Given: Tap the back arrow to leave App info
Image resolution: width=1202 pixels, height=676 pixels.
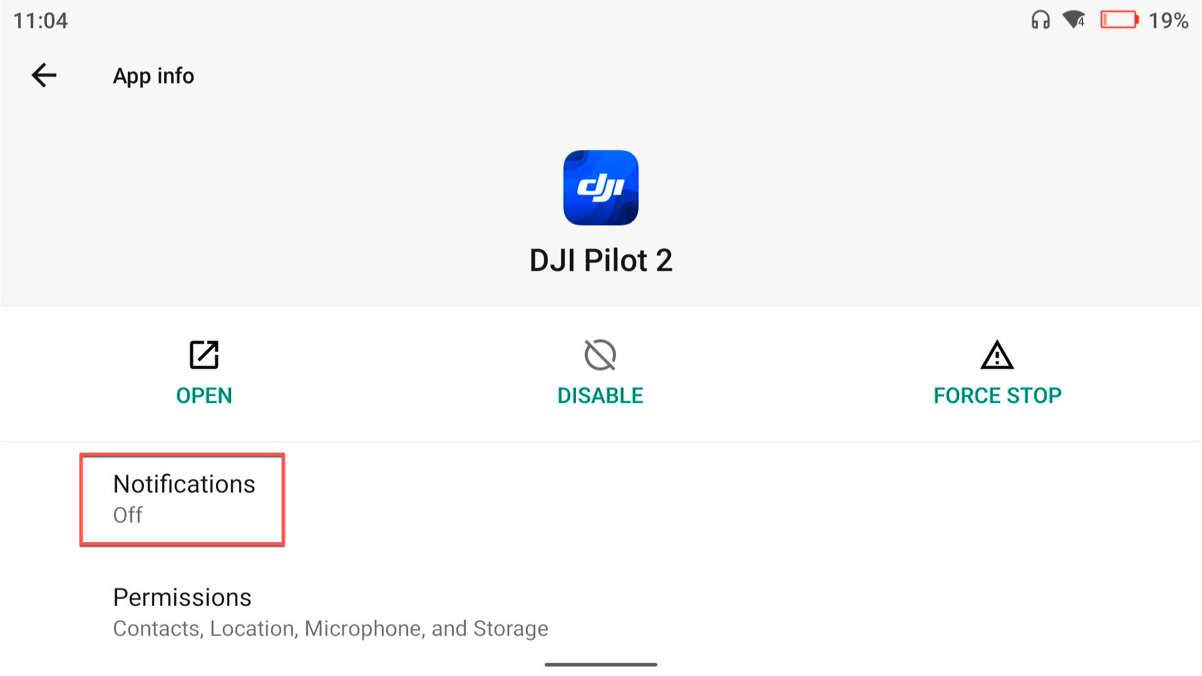Looking at the screenshot, I should (44, 76).
